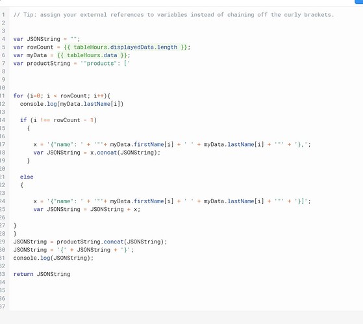Click the console.log(myData.lastName[i]) call
The width and height of the screenshot is (363, 324).
(71, 104)
